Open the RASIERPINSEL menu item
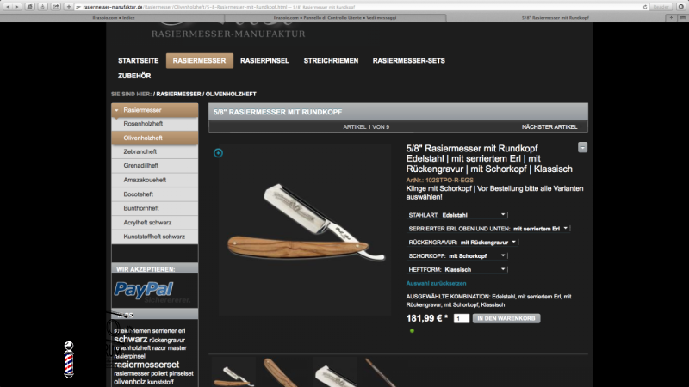This screenshot has width=689, height=387. pos(264,60)
